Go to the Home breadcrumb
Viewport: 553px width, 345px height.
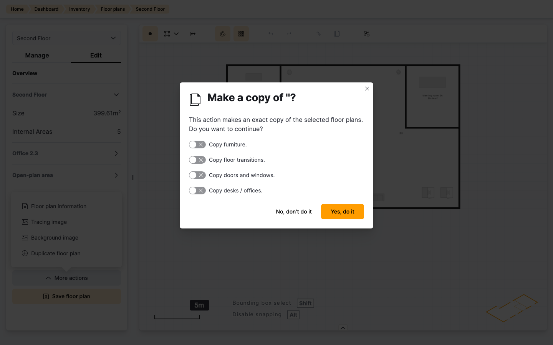17,9
